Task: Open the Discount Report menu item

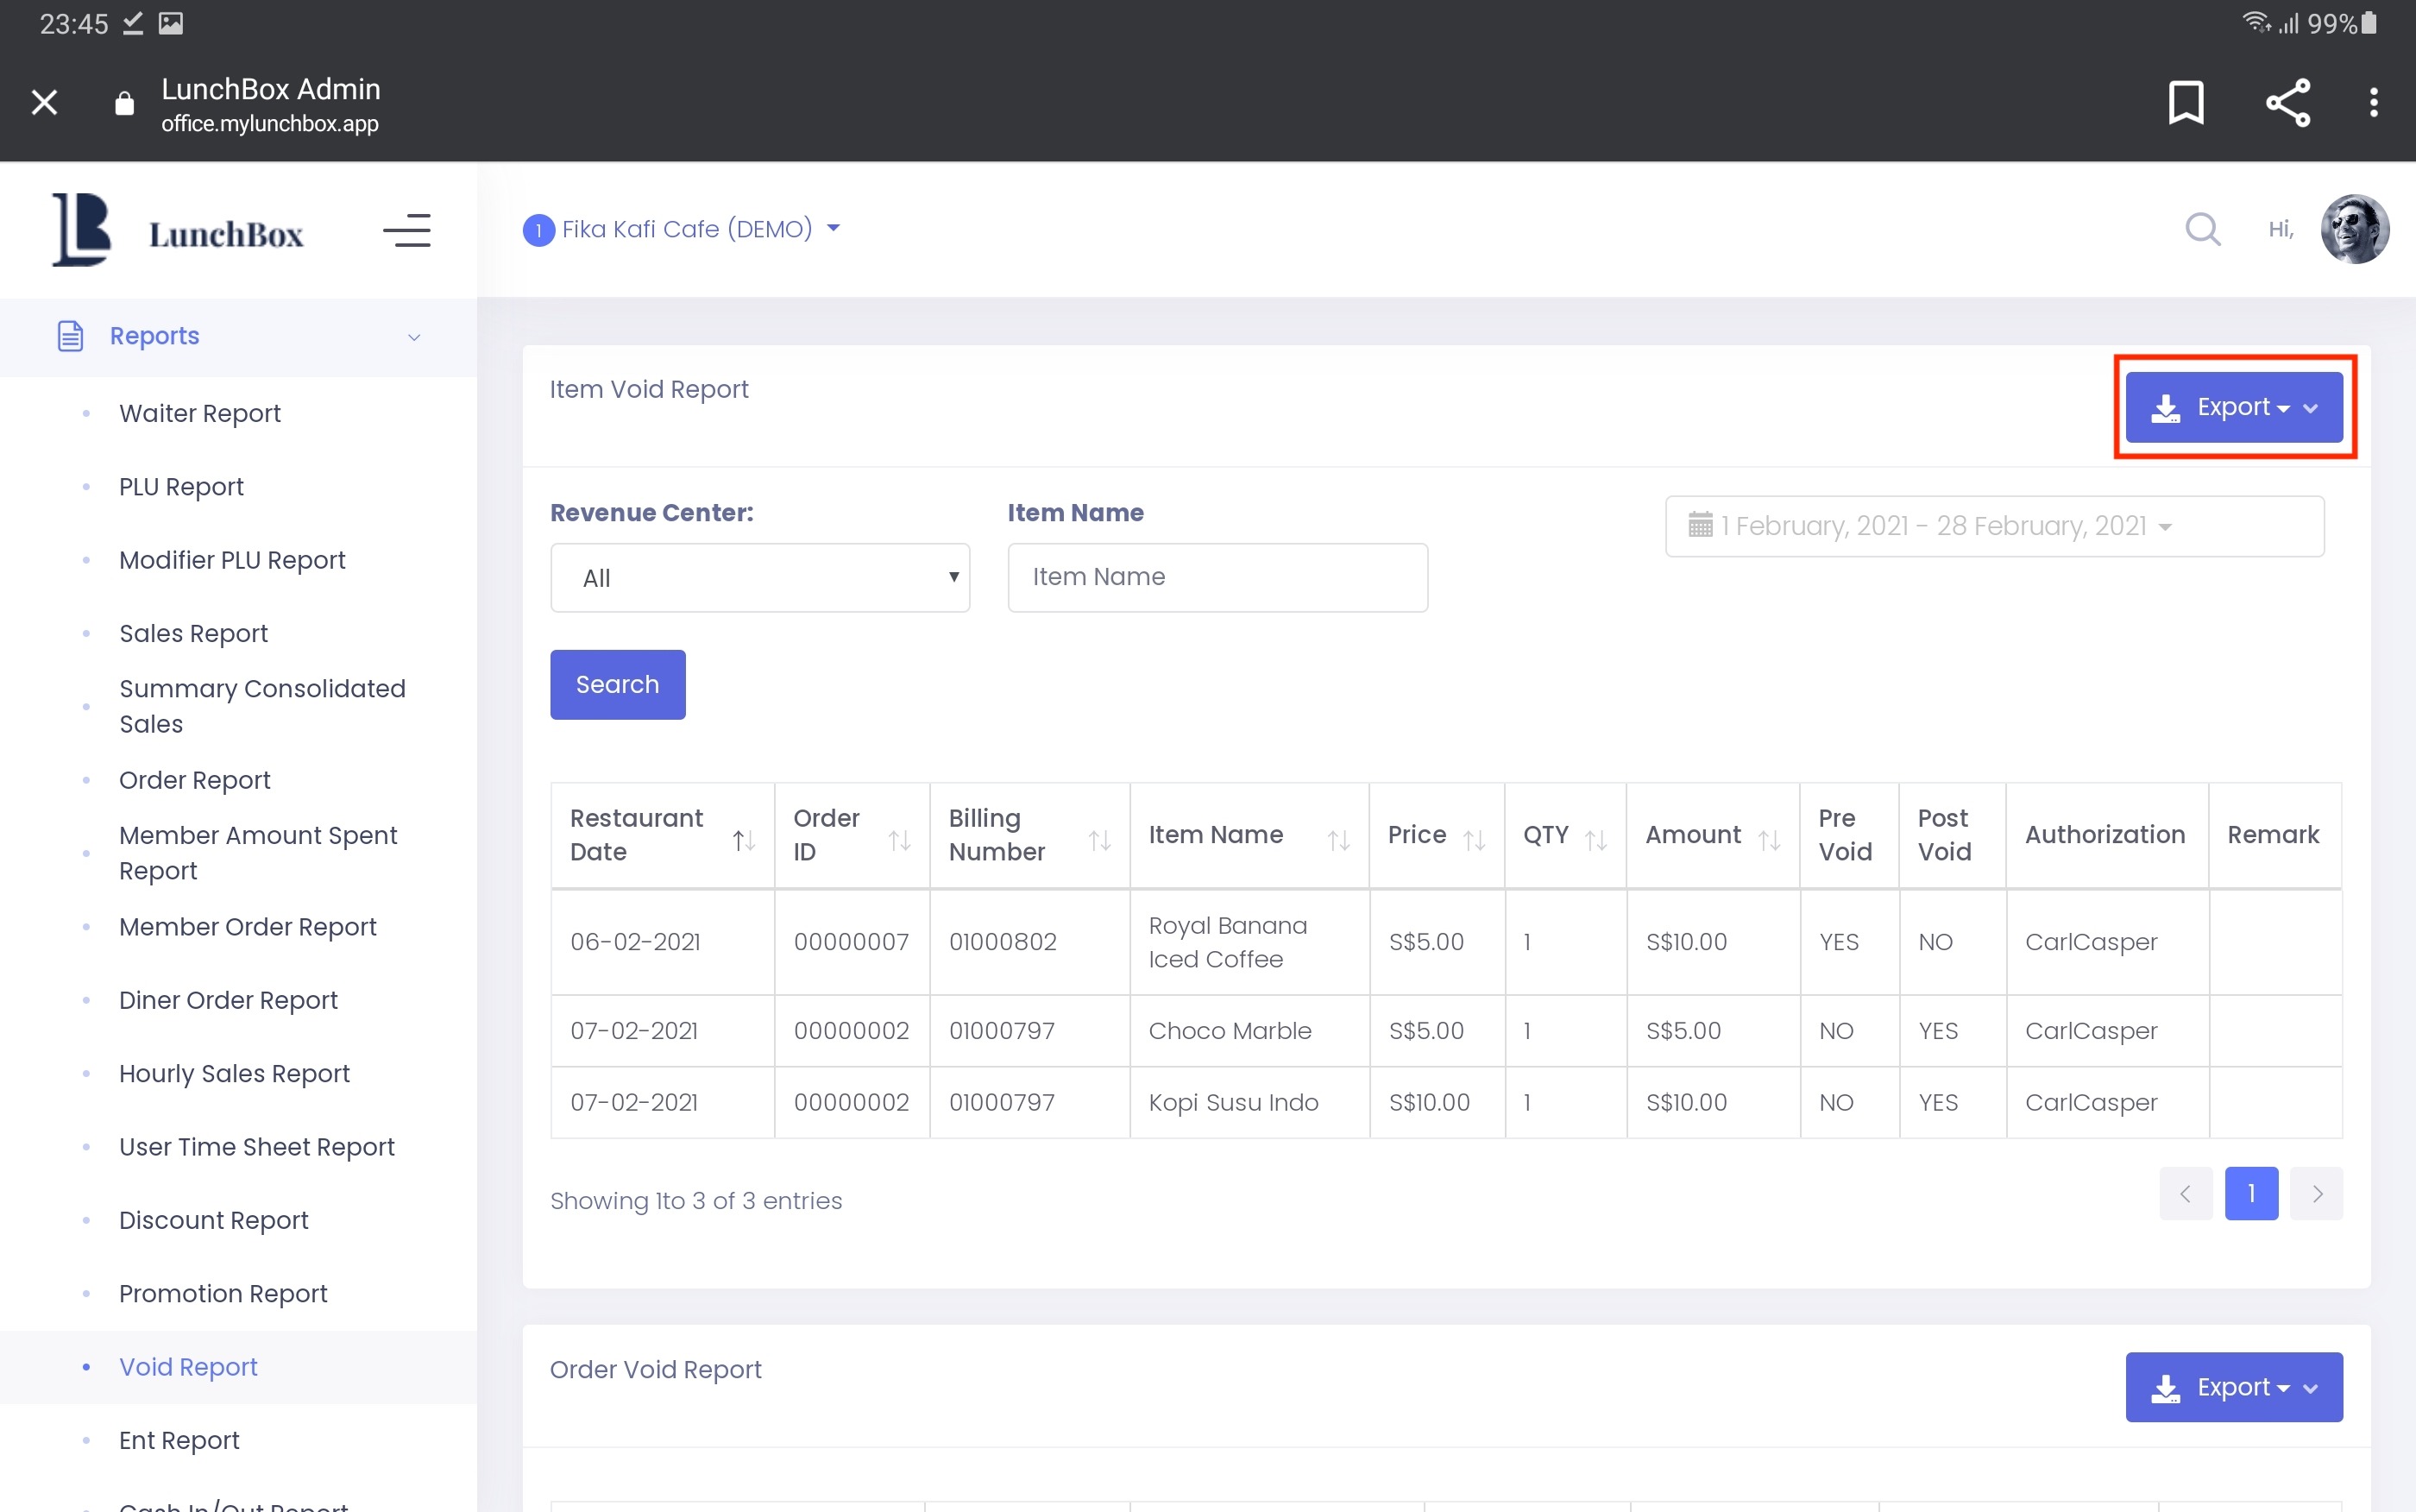Action: point(213,1220)
